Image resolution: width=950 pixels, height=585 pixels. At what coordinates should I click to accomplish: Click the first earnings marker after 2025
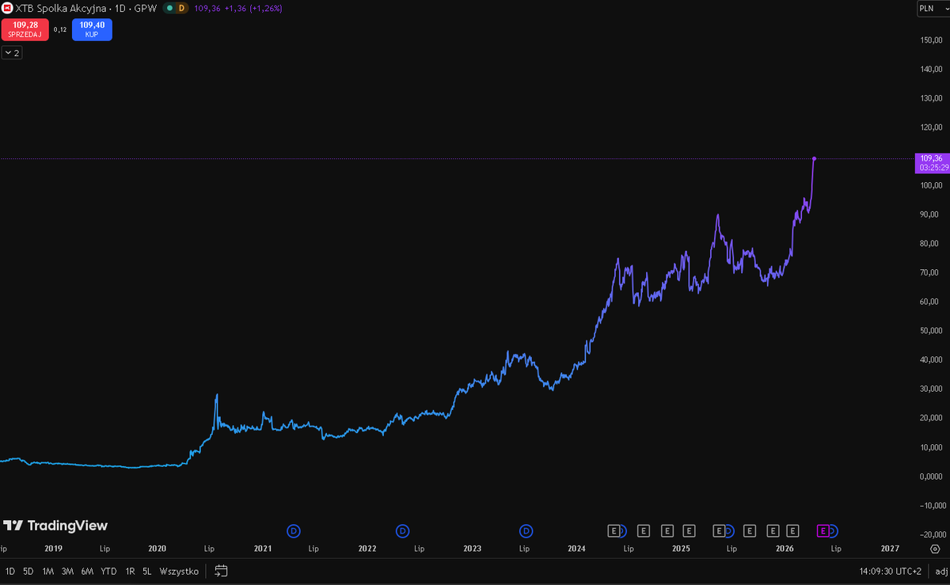point(689,530)
